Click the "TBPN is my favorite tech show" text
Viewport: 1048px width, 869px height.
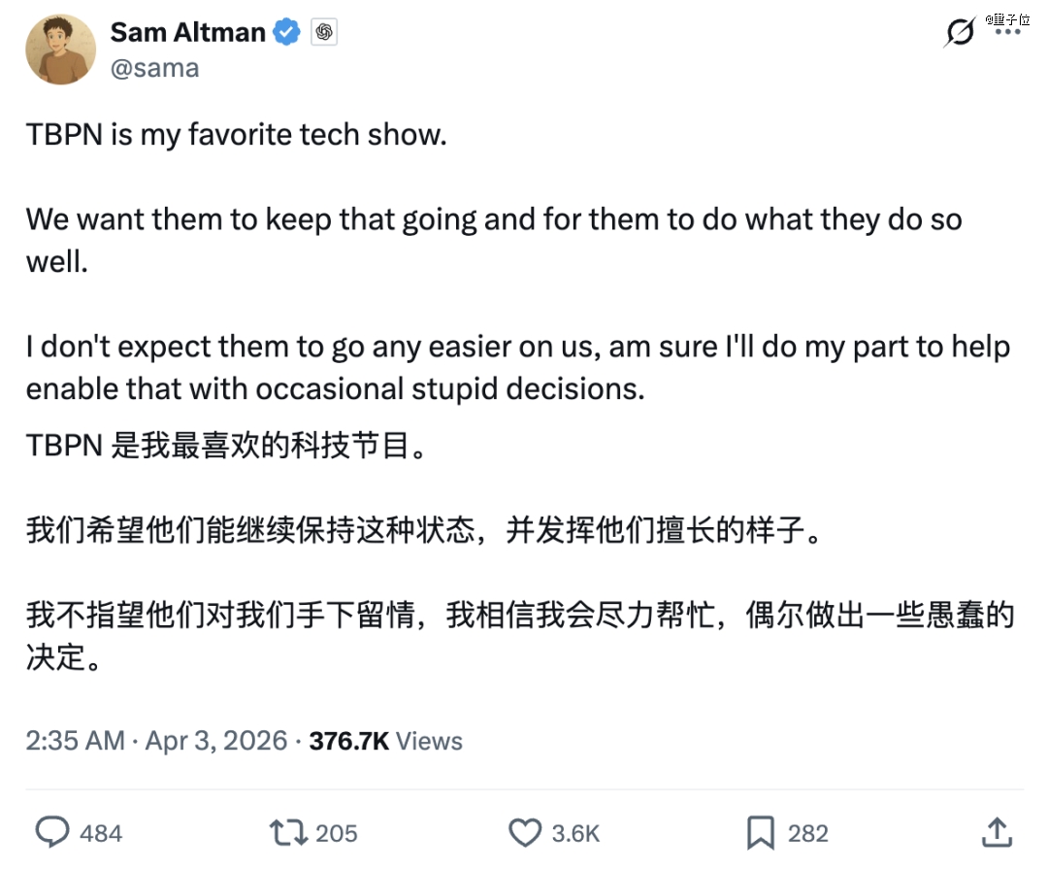(237, 135)
